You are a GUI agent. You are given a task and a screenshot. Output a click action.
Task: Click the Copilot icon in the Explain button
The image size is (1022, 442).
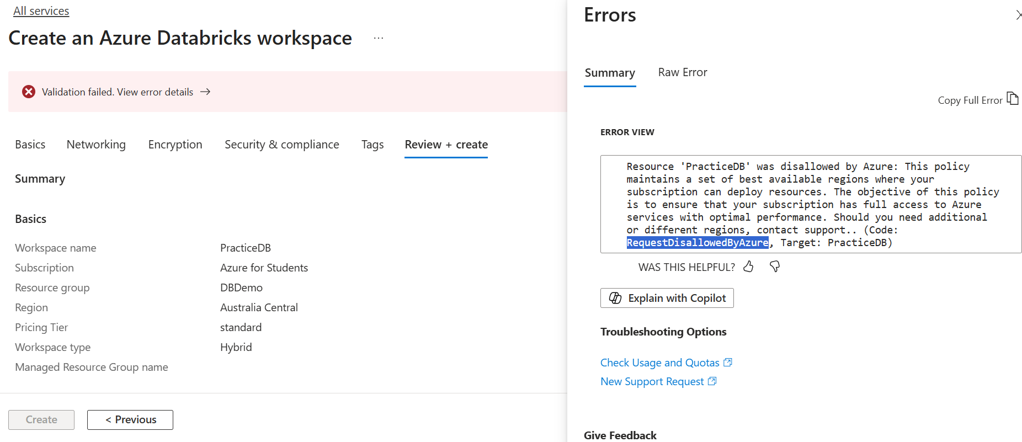point(615,298)
